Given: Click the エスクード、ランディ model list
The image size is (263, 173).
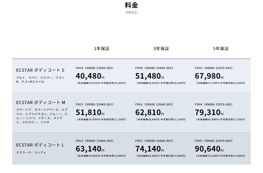Looking at the screenshot, I should (31, 152).
